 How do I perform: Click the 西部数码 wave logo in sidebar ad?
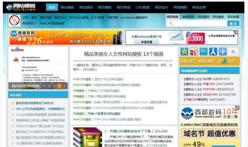point(187,113)
